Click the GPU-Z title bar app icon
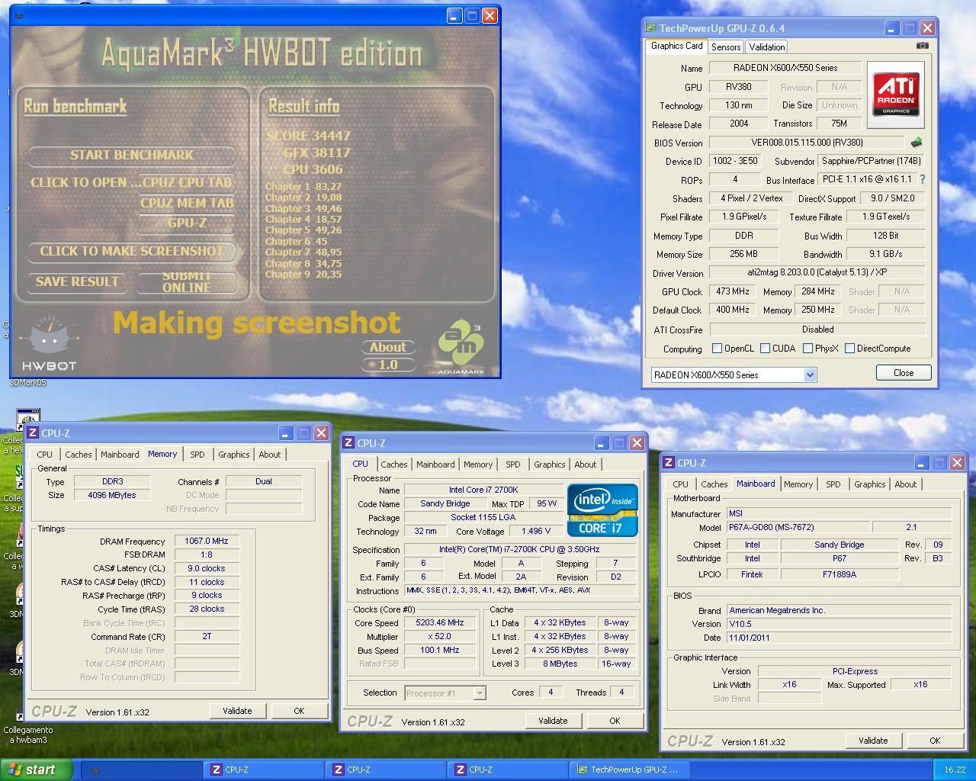Screen dimensions: 976x781 coord(650,27)
